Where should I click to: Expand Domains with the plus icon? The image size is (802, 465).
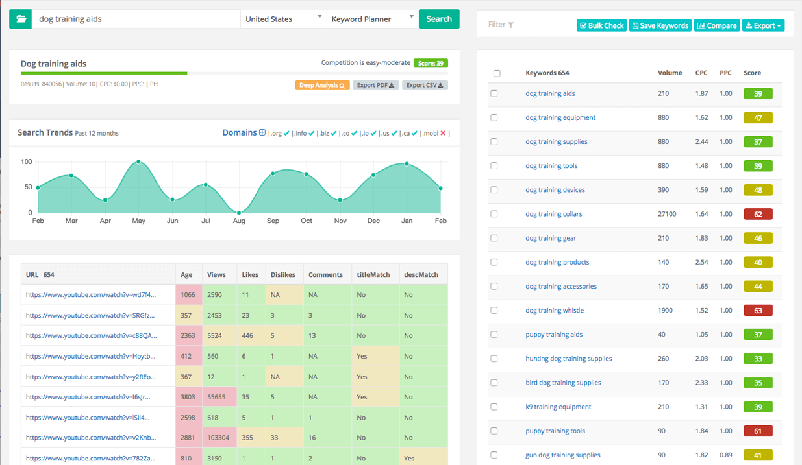(262, 133)
